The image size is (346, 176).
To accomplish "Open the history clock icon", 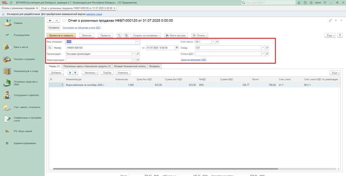I will coord(305,2).
